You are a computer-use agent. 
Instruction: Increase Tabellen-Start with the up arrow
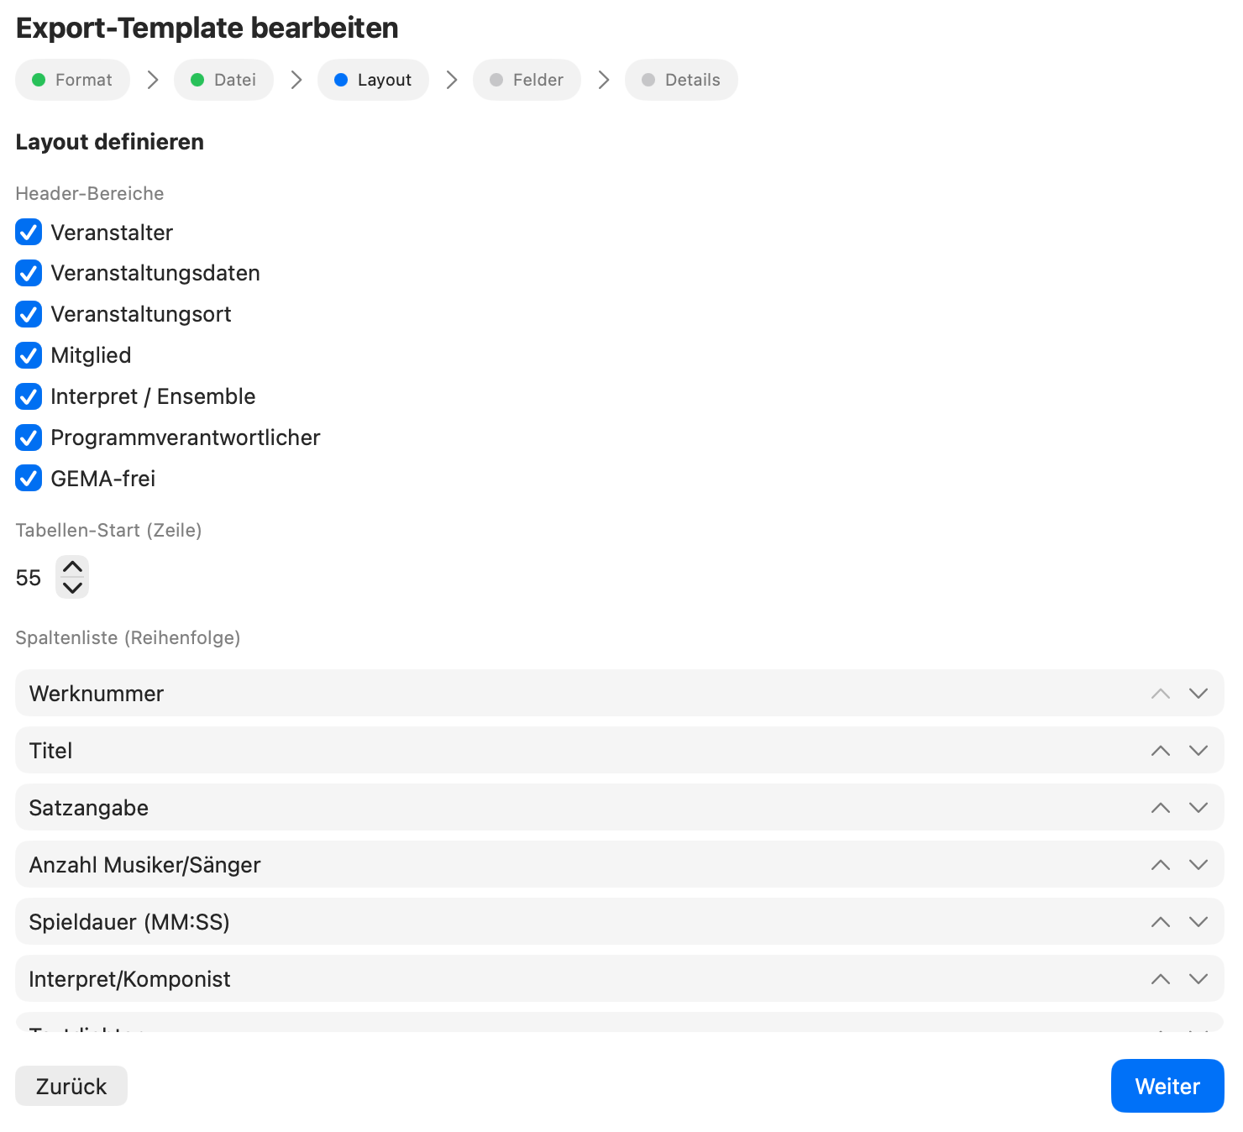click(x=72, y=567)
